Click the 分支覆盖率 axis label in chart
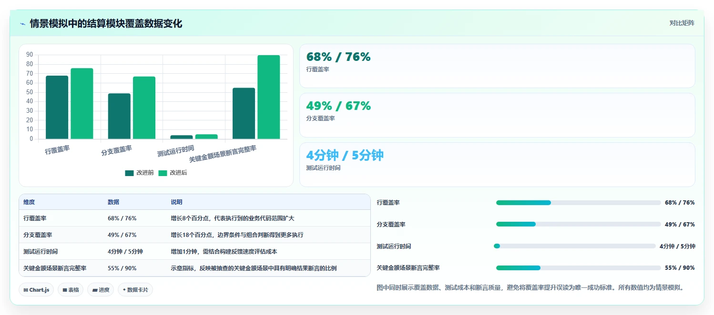 (117, 151)
